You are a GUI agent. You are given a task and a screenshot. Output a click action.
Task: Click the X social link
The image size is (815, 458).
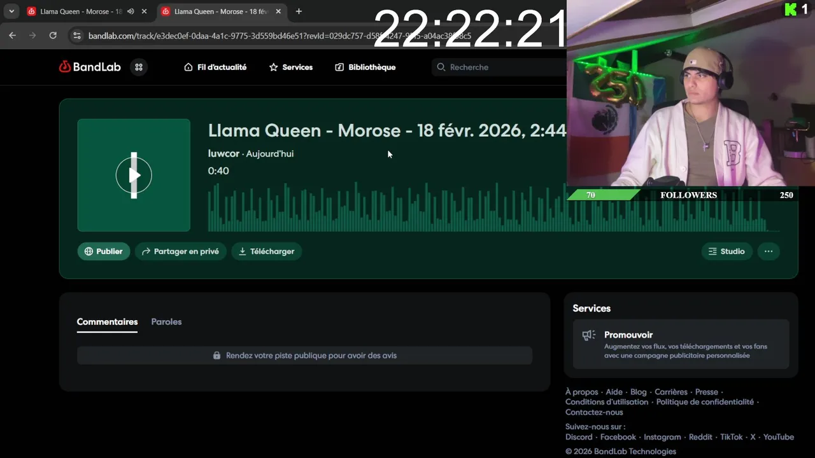click(x=753, y=437)
